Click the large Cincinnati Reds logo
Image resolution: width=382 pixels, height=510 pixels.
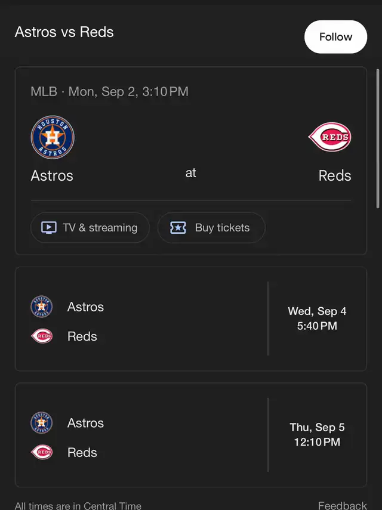pos(329,137)
